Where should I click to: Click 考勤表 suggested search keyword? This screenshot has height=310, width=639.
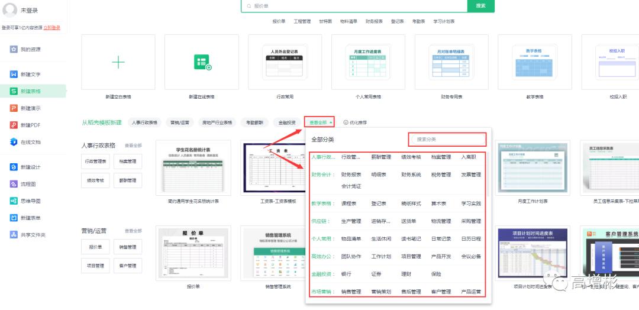coord(418,21)
